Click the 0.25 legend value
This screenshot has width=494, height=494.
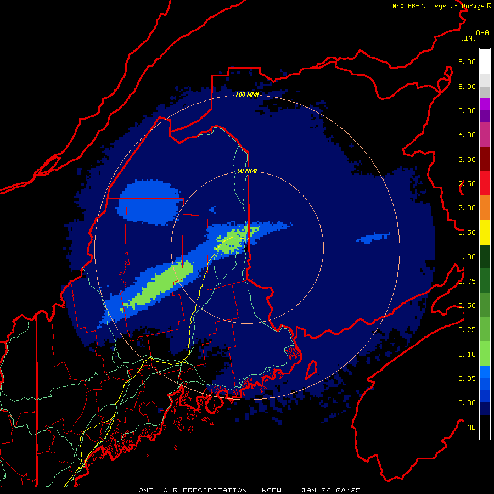tap(467, 330)
